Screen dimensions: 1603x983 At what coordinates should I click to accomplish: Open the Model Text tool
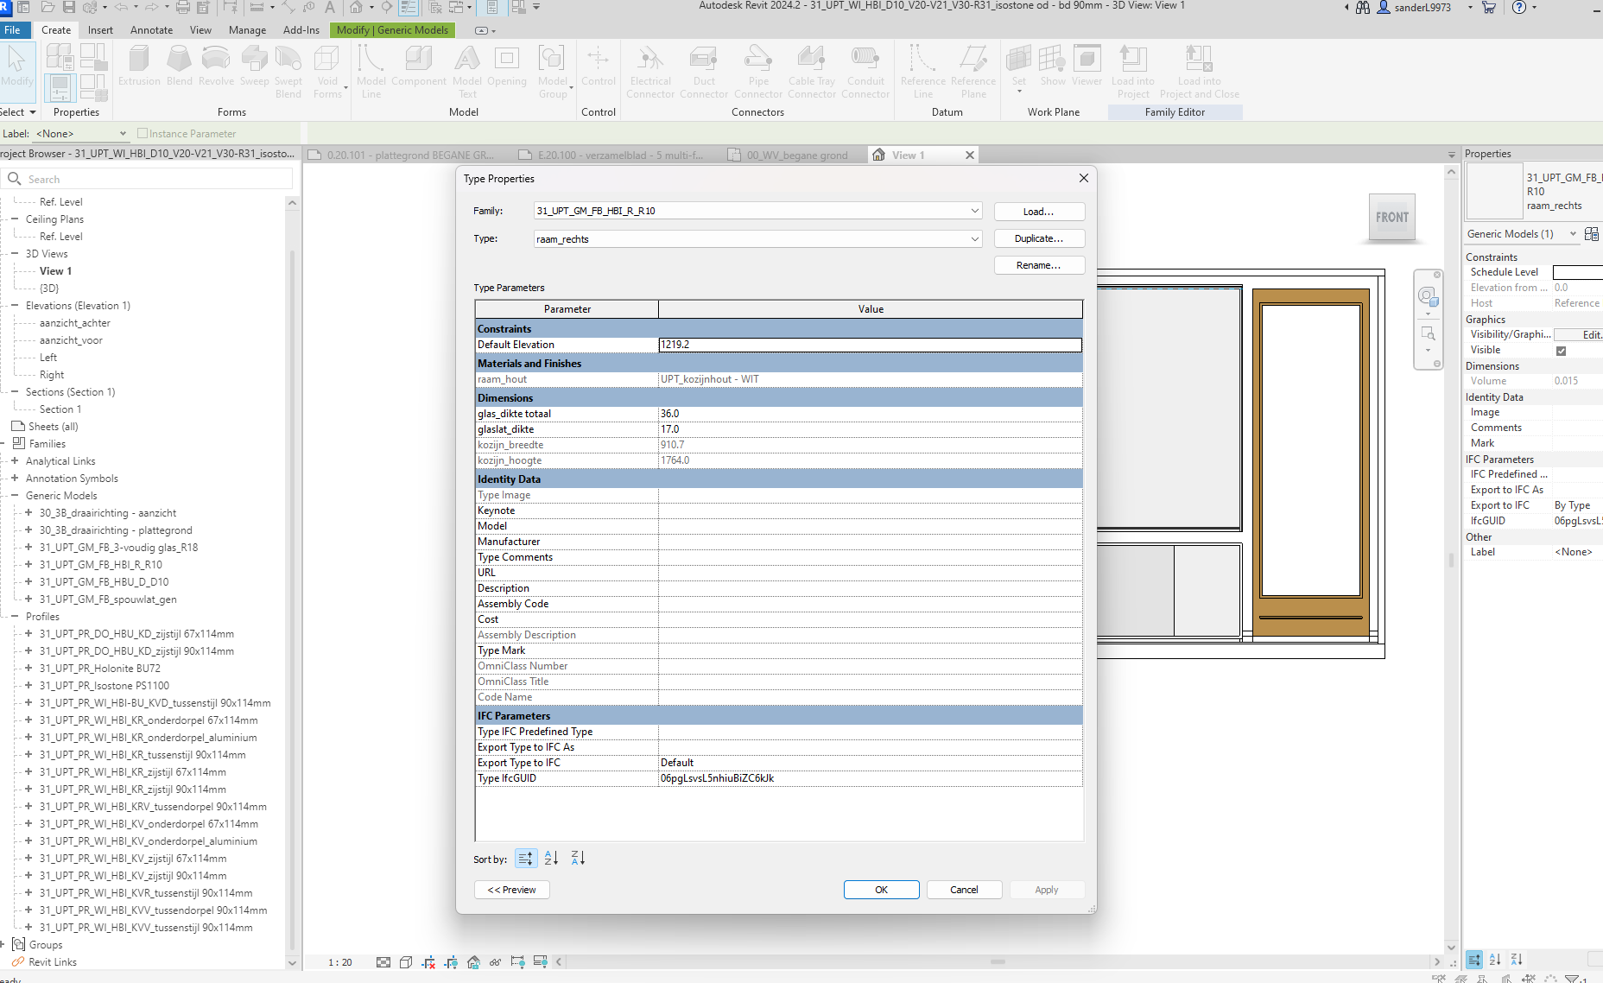(x=466, y=67)
